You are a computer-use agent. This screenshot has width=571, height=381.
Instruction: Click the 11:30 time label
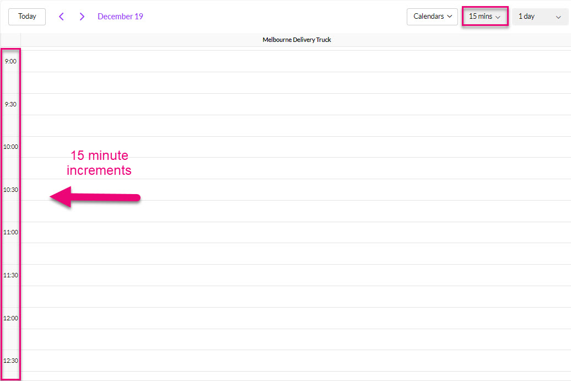click(10, 275)
